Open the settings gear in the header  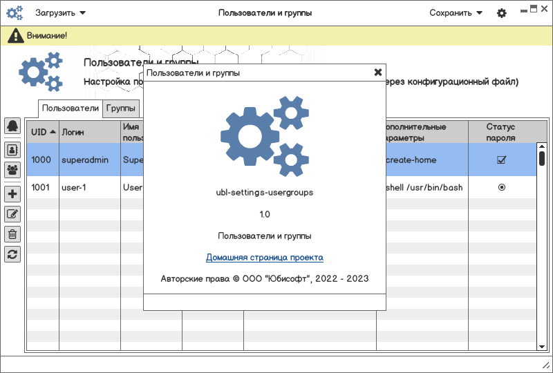(502, 13)
